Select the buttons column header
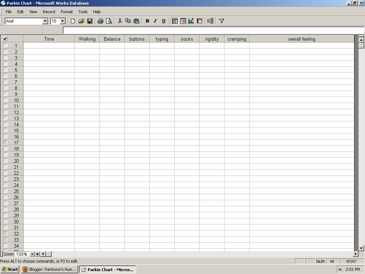The image size is (365, 274). coord(137,39)
